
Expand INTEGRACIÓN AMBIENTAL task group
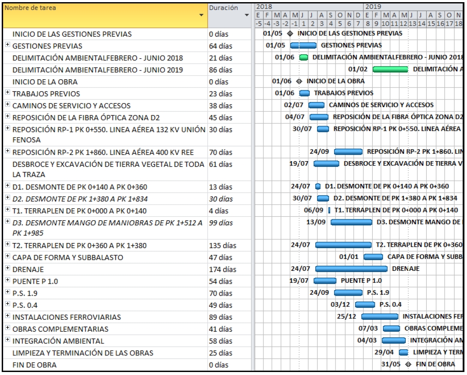pos(7,339)
